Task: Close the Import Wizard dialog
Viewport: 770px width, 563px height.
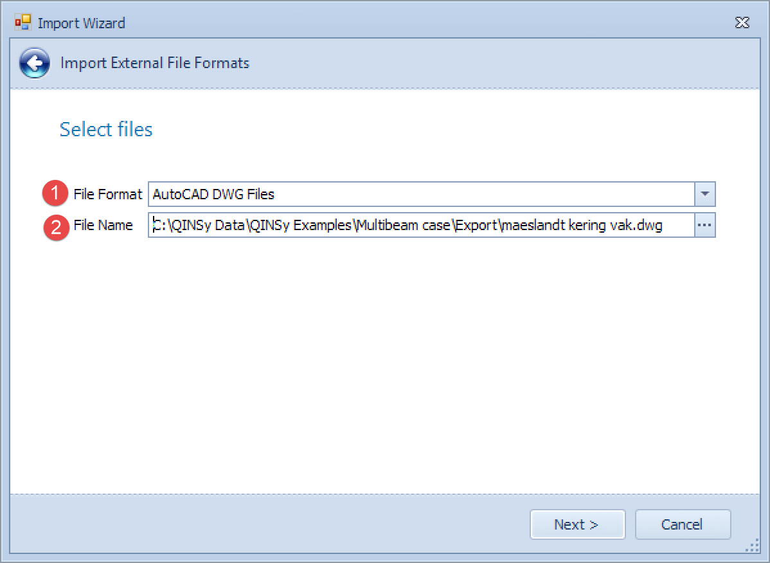Action: coord(742,23)
